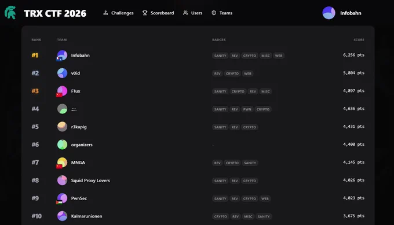Open the organizers team name

click(82, 145)
